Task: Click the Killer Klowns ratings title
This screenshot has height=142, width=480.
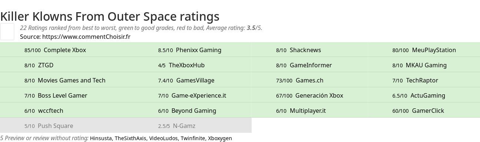Action: (x=110, y=17)
